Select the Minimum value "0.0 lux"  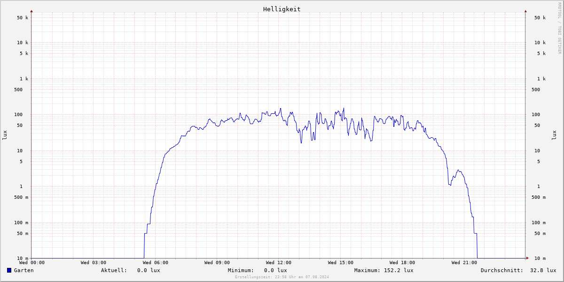point(275,270)
